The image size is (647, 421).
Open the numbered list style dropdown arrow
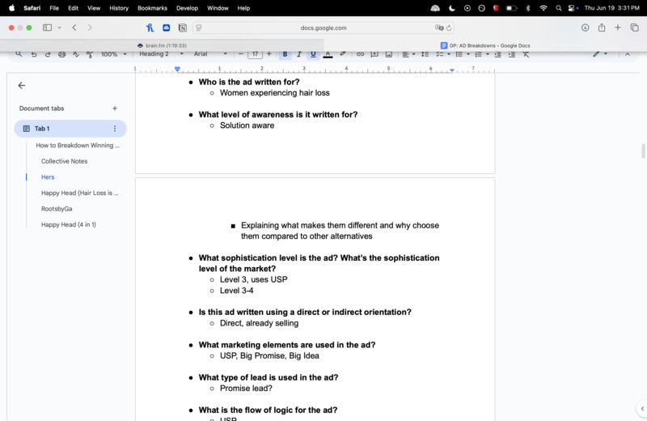(488, 54)
